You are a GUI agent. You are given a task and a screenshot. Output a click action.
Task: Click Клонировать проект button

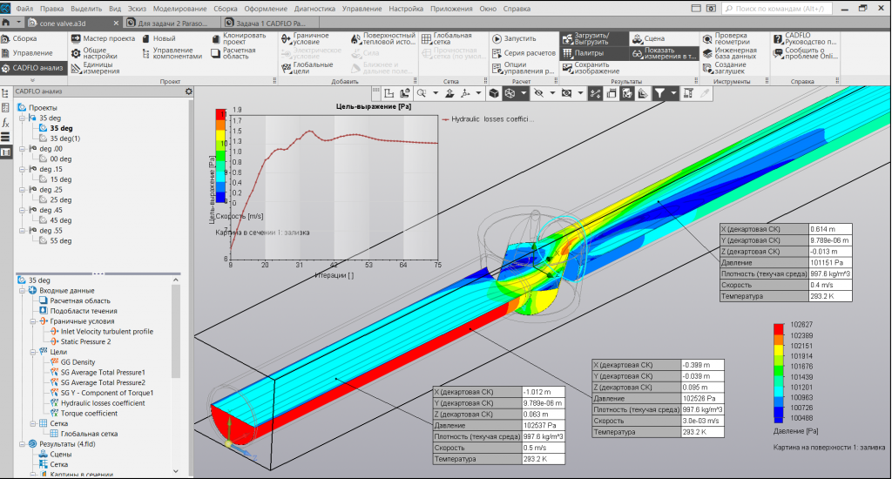239,38
